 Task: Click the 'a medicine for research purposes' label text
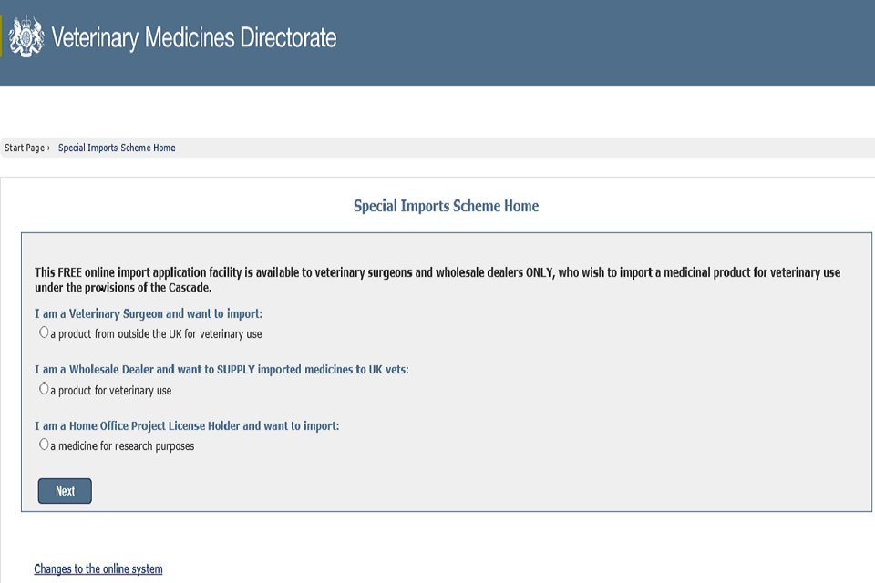[x=122, y=445]
